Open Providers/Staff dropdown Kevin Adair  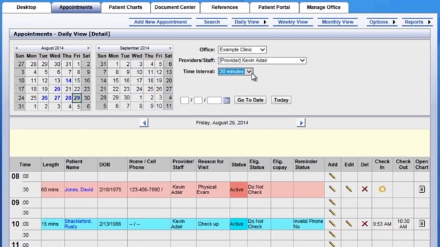click(262, 60)
